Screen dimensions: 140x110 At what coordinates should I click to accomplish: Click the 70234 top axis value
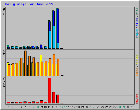coord(4,12)
